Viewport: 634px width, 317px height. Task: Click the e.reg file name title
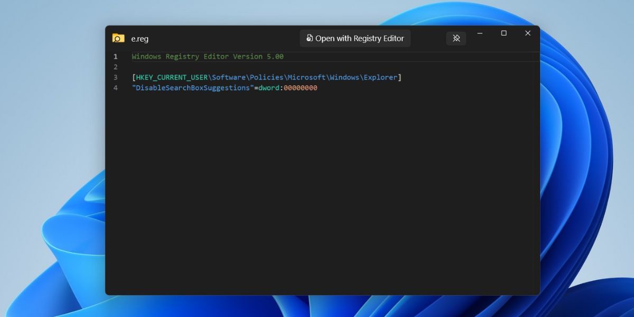[x=140, y=39]
